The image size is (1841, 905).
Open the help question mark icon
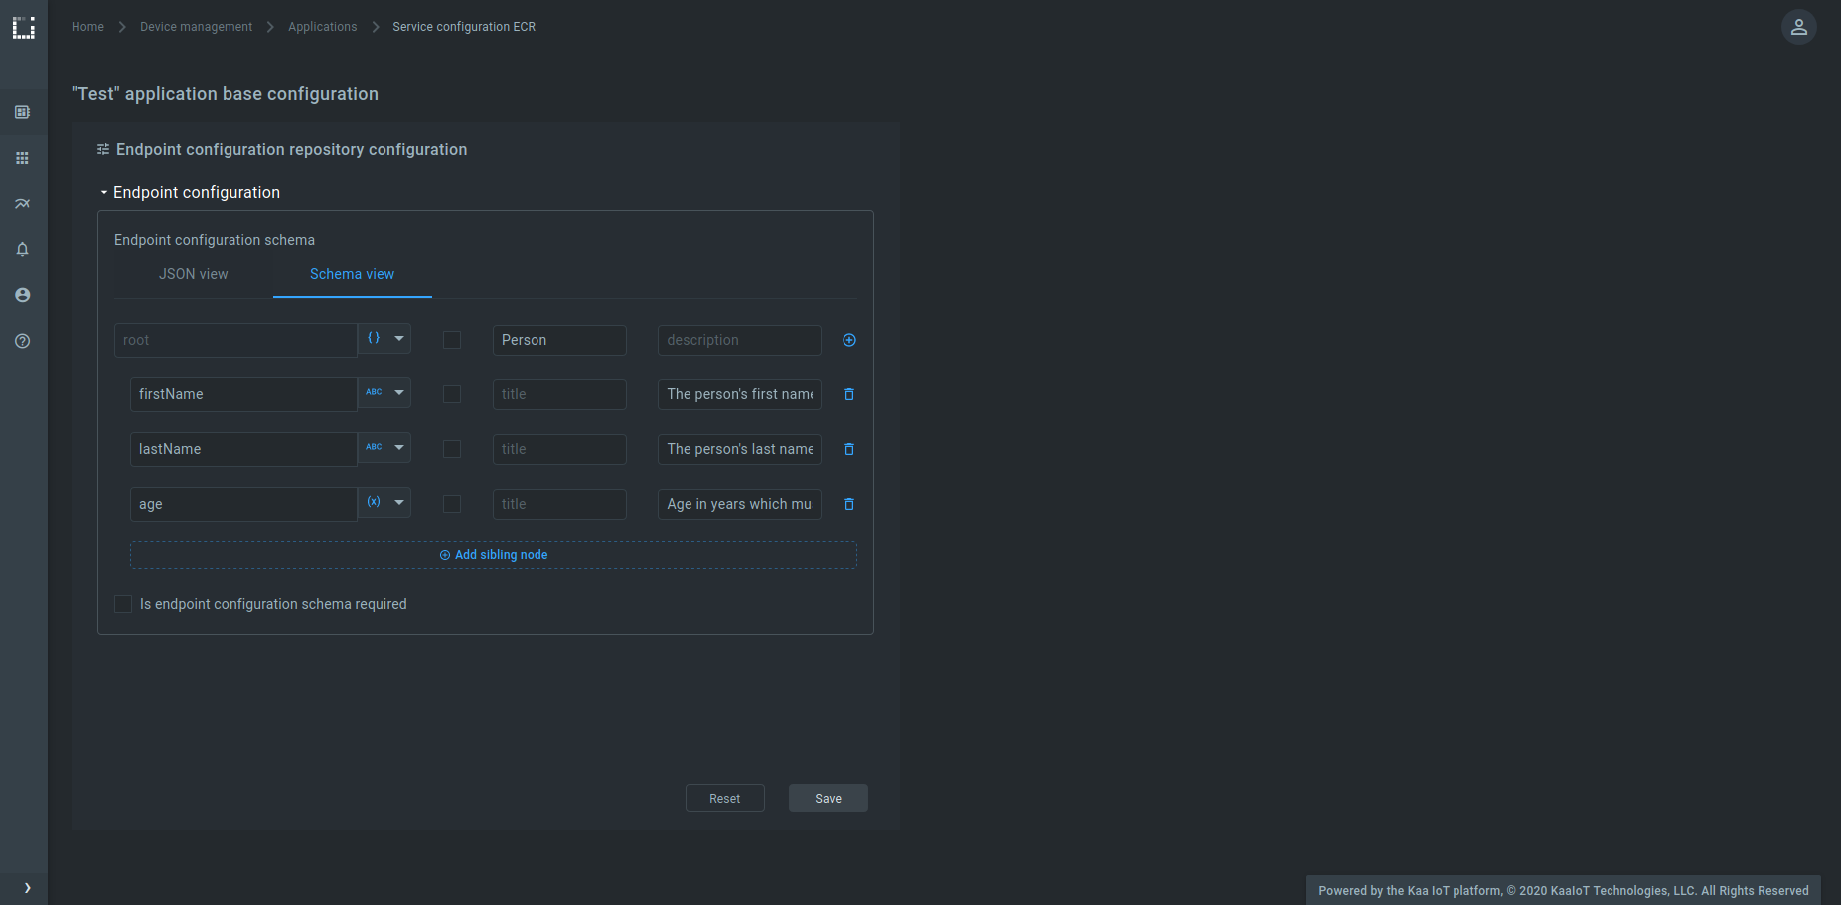(22, 341)
